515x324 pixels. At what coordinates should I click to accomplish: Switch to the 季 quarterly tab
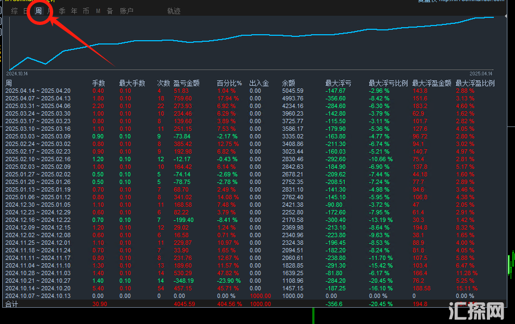click(x=62, y=11)
